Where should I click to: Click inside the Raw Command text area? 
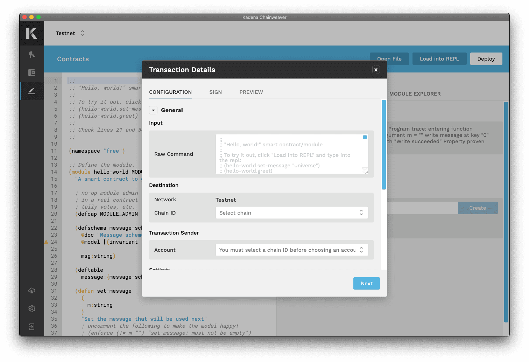(292, 154)
